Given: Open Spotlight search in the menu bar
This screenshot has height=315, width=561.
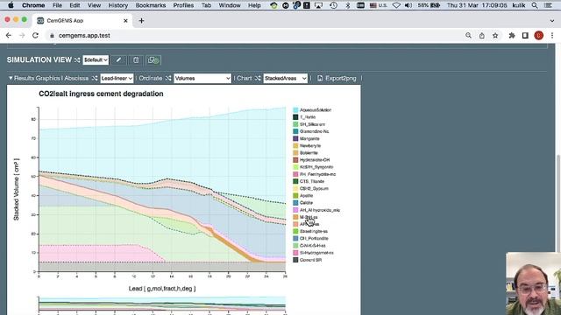Looking at the screenshot, I should (535, 5).
